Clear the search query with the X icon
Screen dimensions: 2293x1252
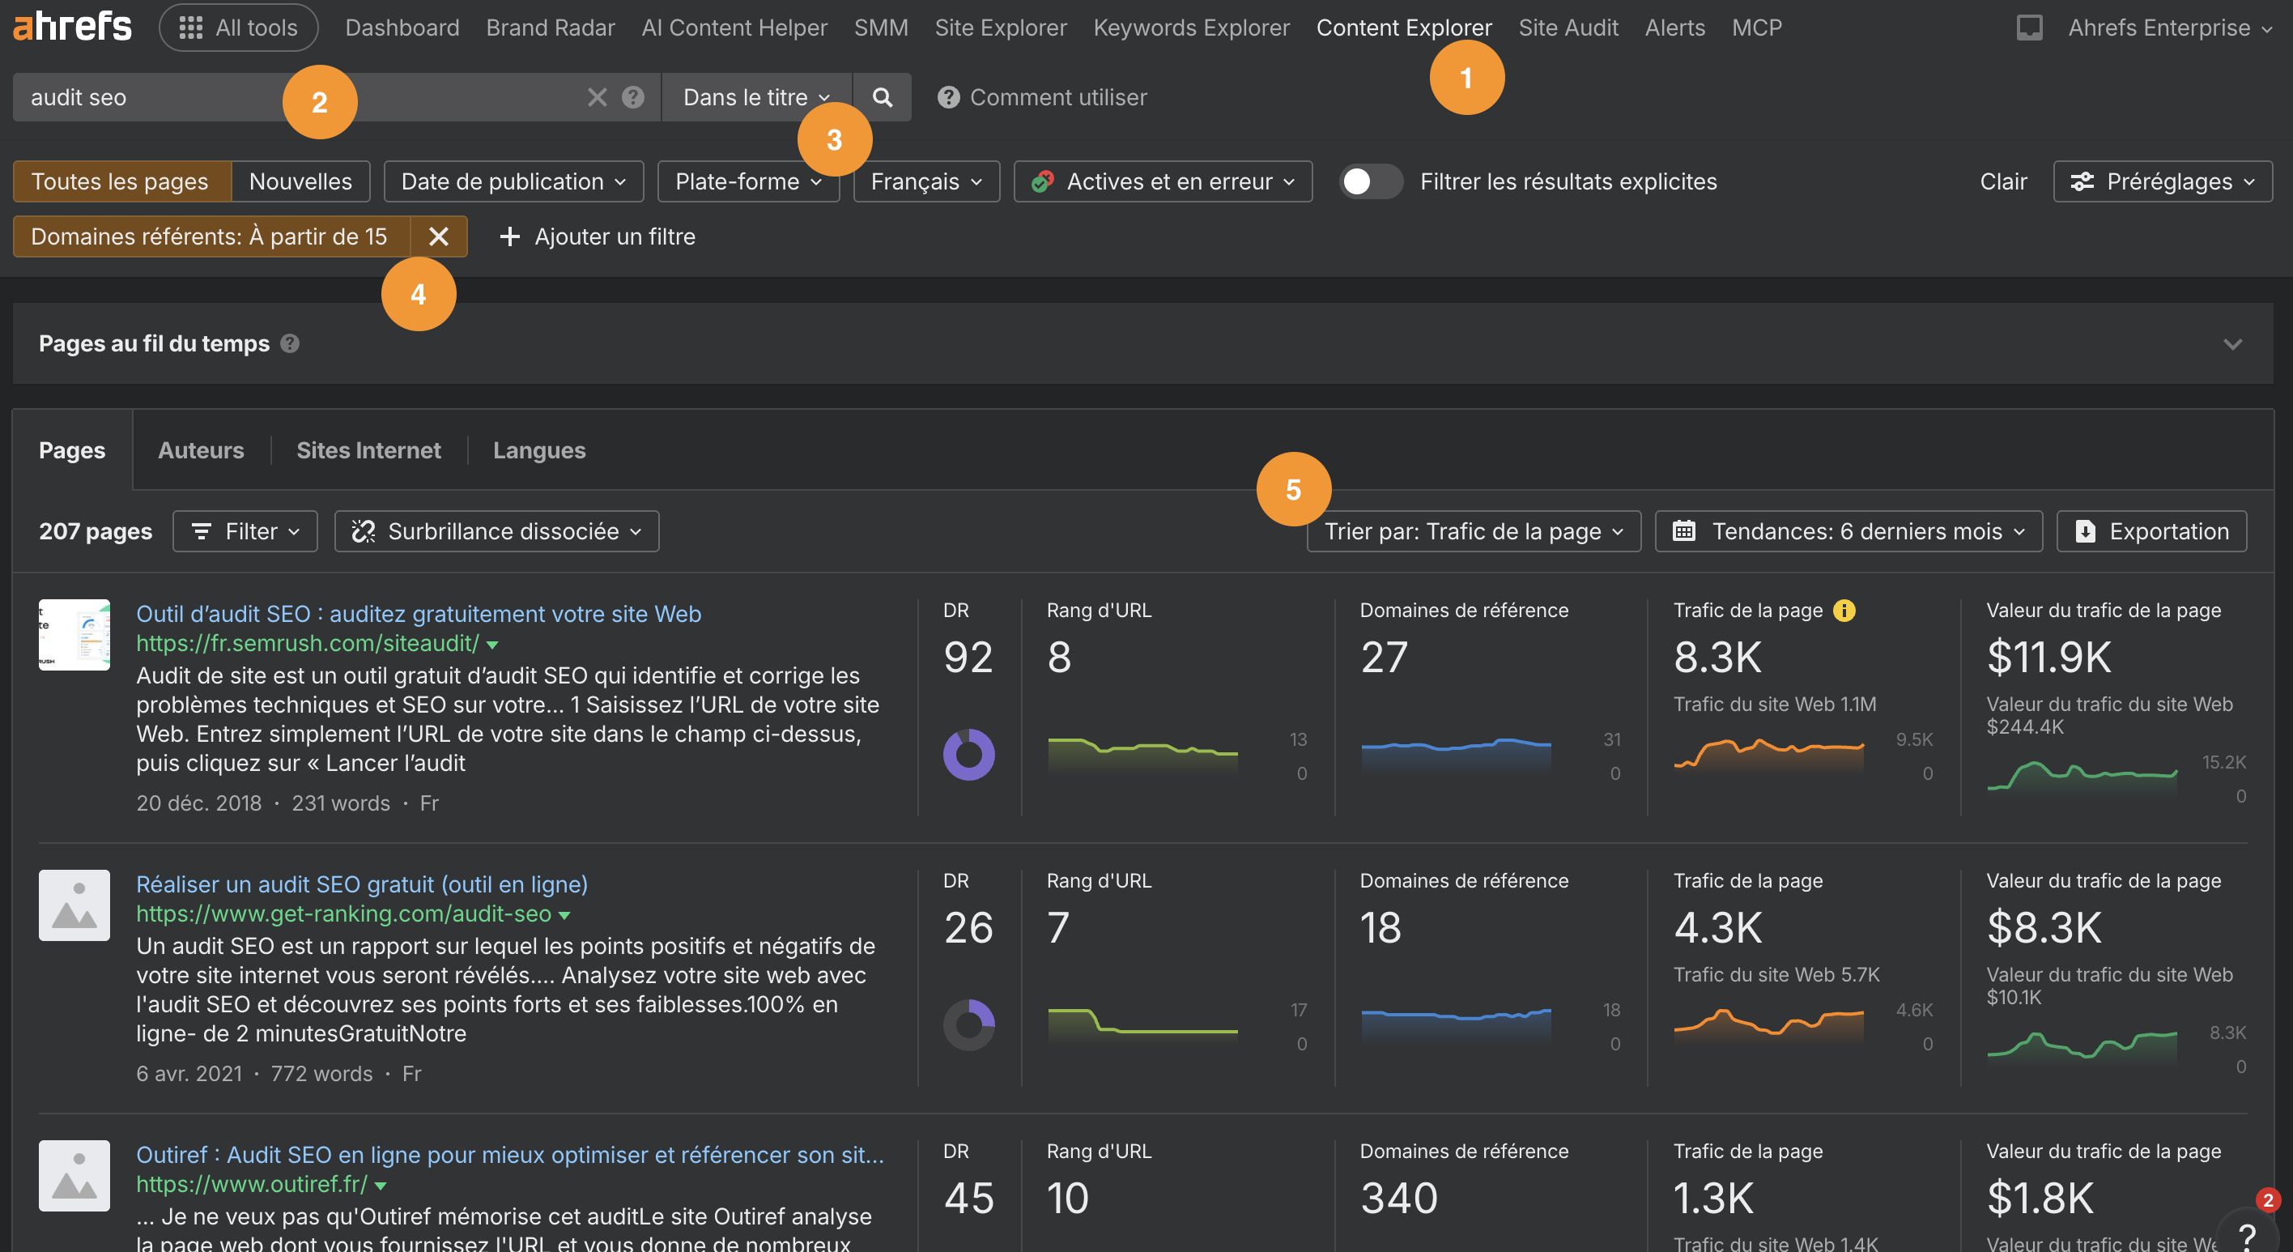[x=597, y=97]
